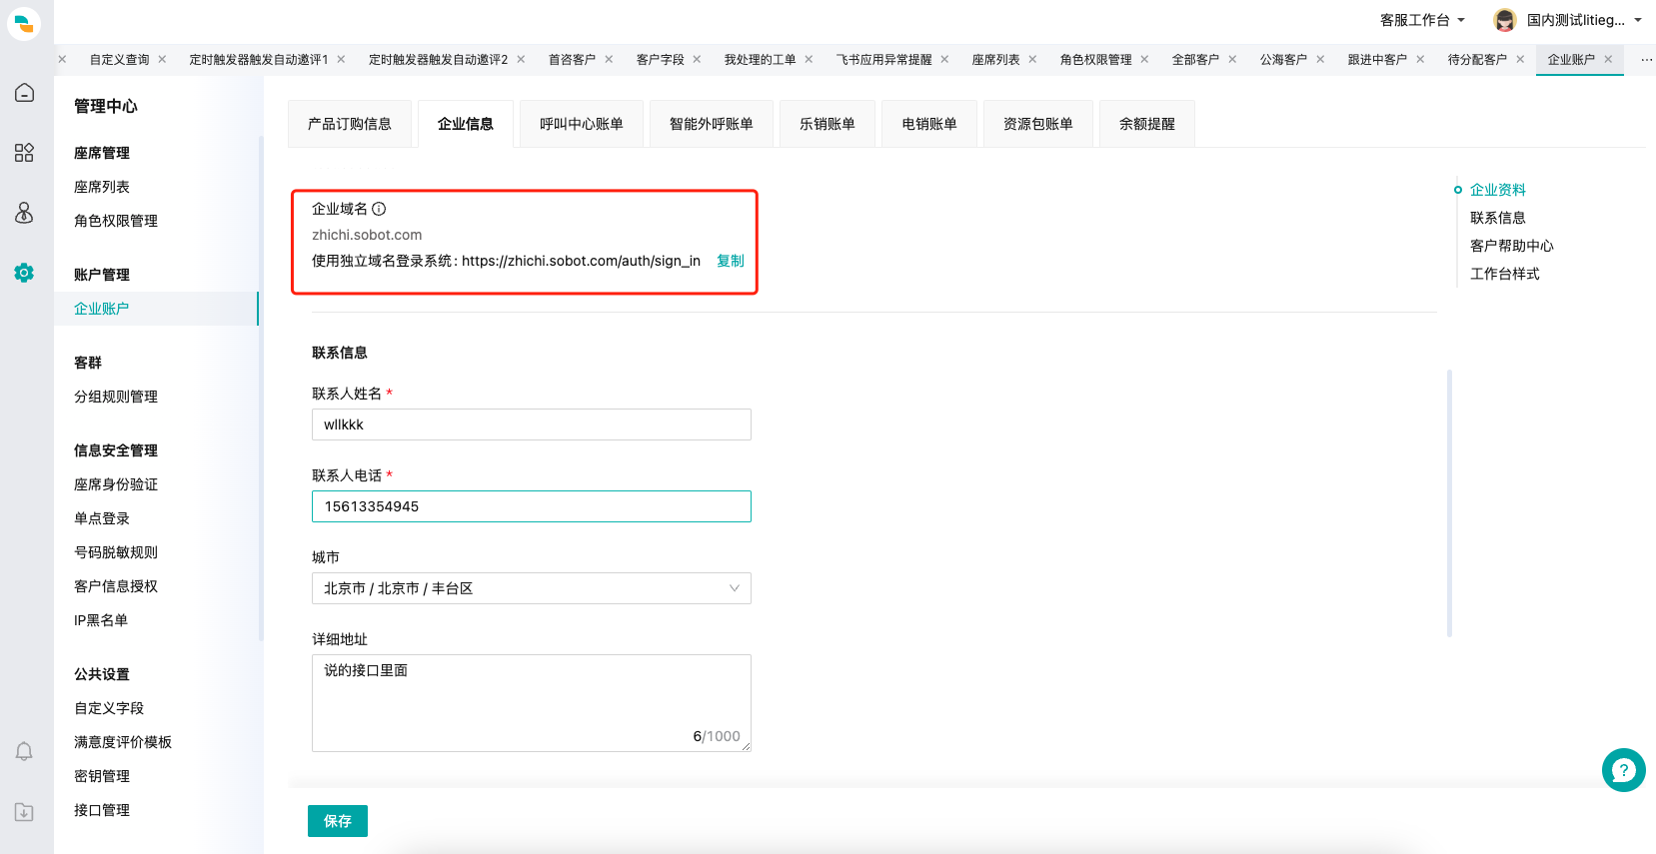The image size is (1656, 854).
Task: Switch to 呼叫中心账单 tab
Action: (x=582, y=124)
